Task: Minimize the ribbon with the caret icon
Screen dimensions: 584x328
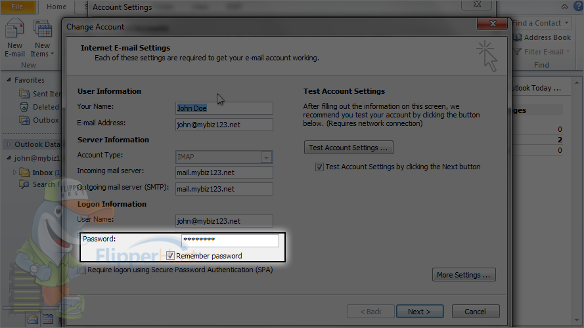Action: pos(565,7)
